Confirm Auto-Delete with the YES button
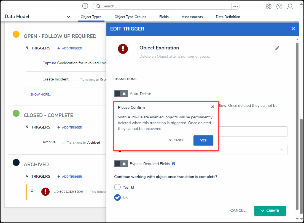The height and width of the screenshot is (223, 304). tap(203, 140)
